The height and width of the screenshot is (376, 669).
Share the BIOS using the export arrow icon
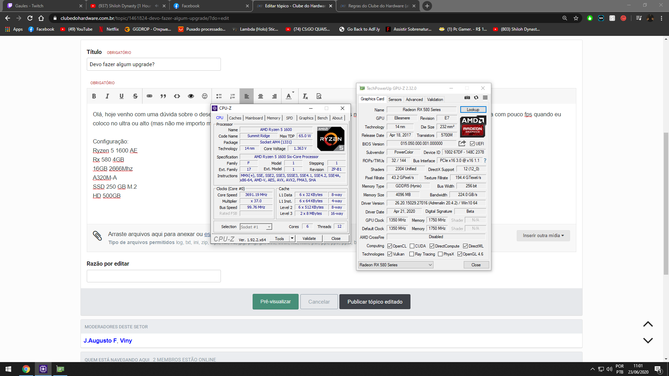coord(462,143)
